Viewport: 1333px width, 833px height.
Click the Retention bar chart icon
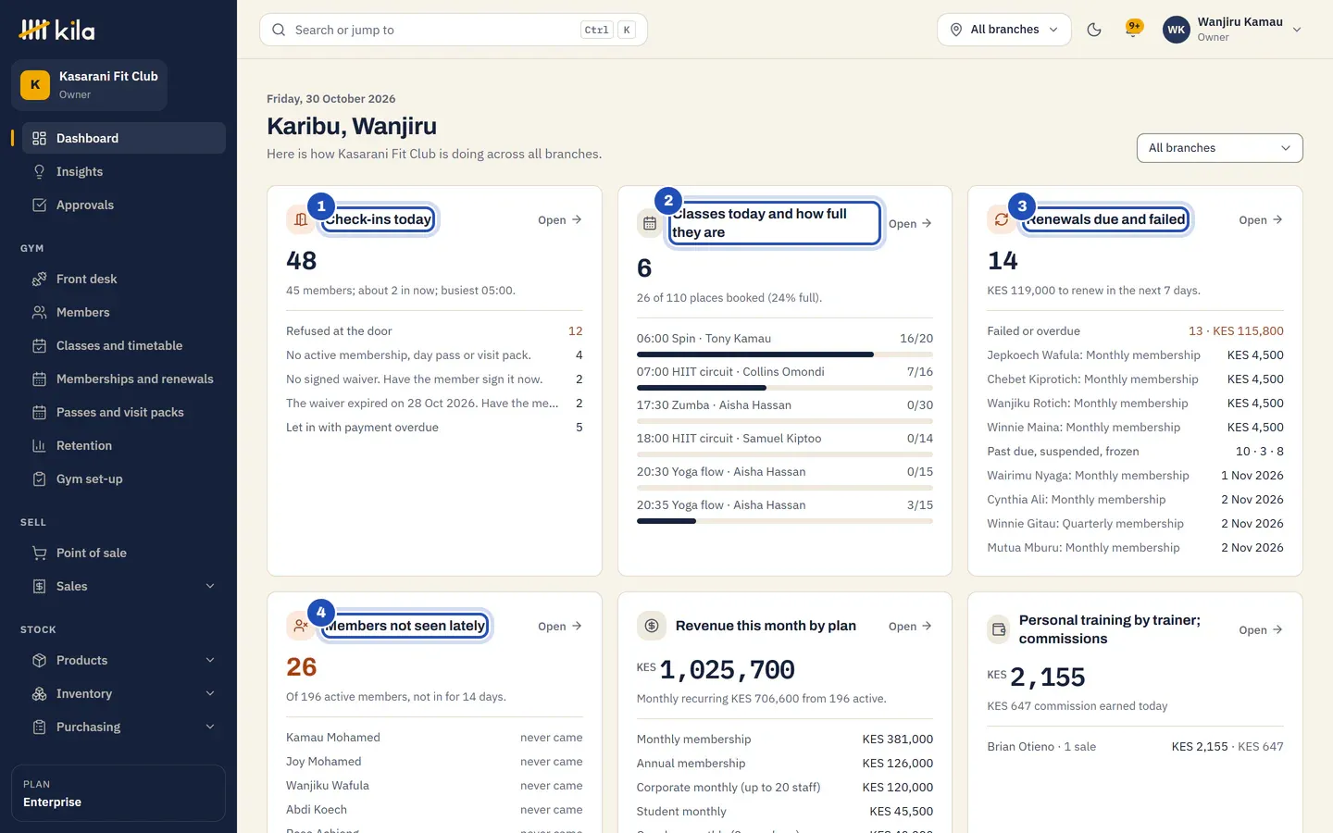click(x=39, y=445)
